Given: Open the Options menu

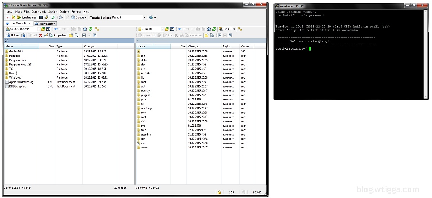Looking at the screenshot, I should [64, 12].
